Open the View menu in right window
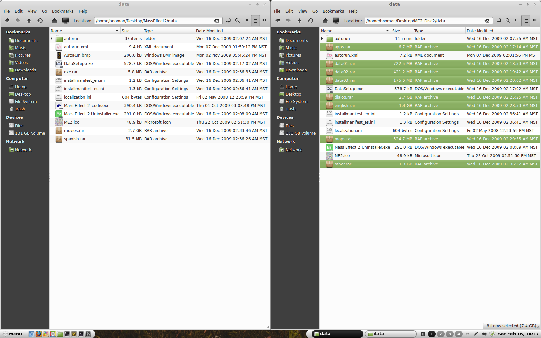This screenshot has width=541, height=338. pos(302,11)
